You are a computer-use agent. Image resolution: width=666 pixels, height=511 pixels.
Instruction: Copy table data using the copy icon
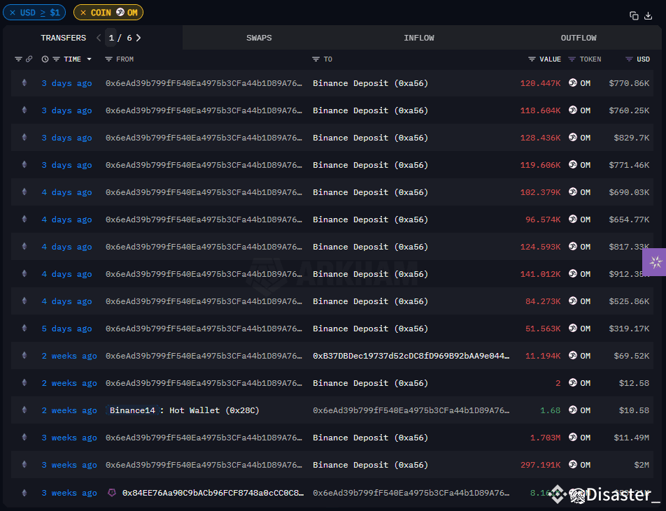(x=634, y=15)
